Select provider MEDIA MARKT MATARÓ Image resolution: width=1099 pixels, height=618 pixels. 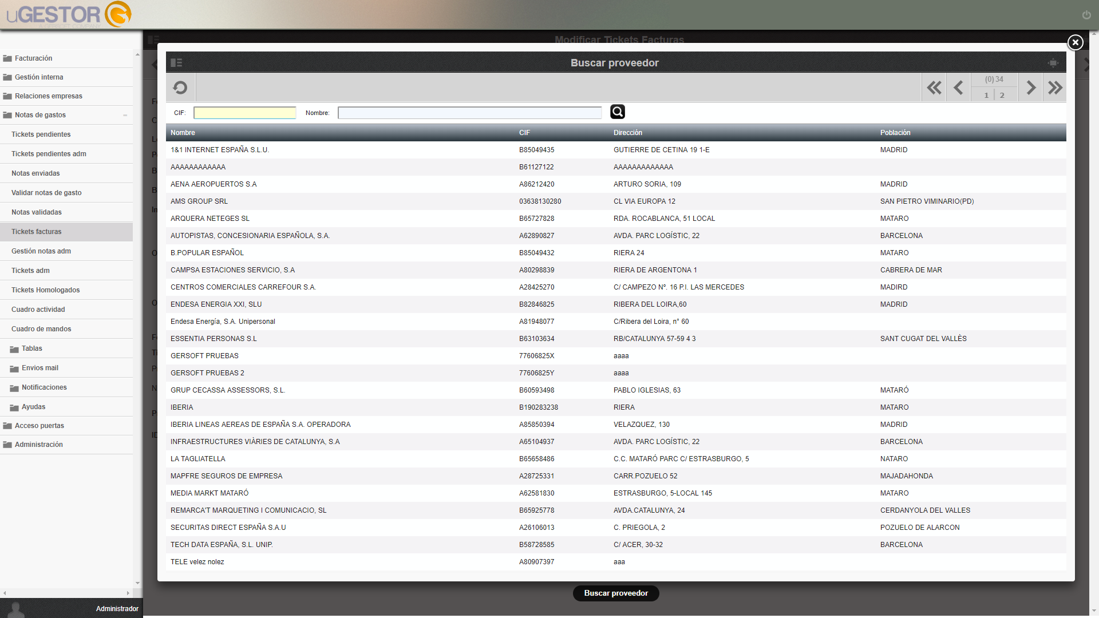616,493
